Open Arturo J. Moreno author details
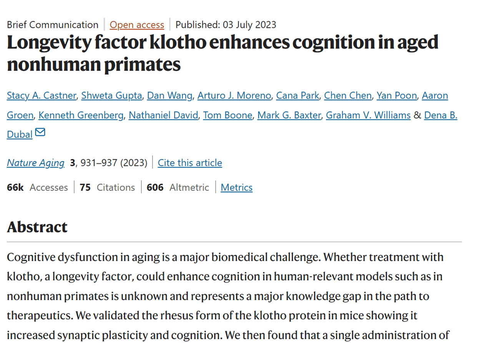 [x=234, y=96]
